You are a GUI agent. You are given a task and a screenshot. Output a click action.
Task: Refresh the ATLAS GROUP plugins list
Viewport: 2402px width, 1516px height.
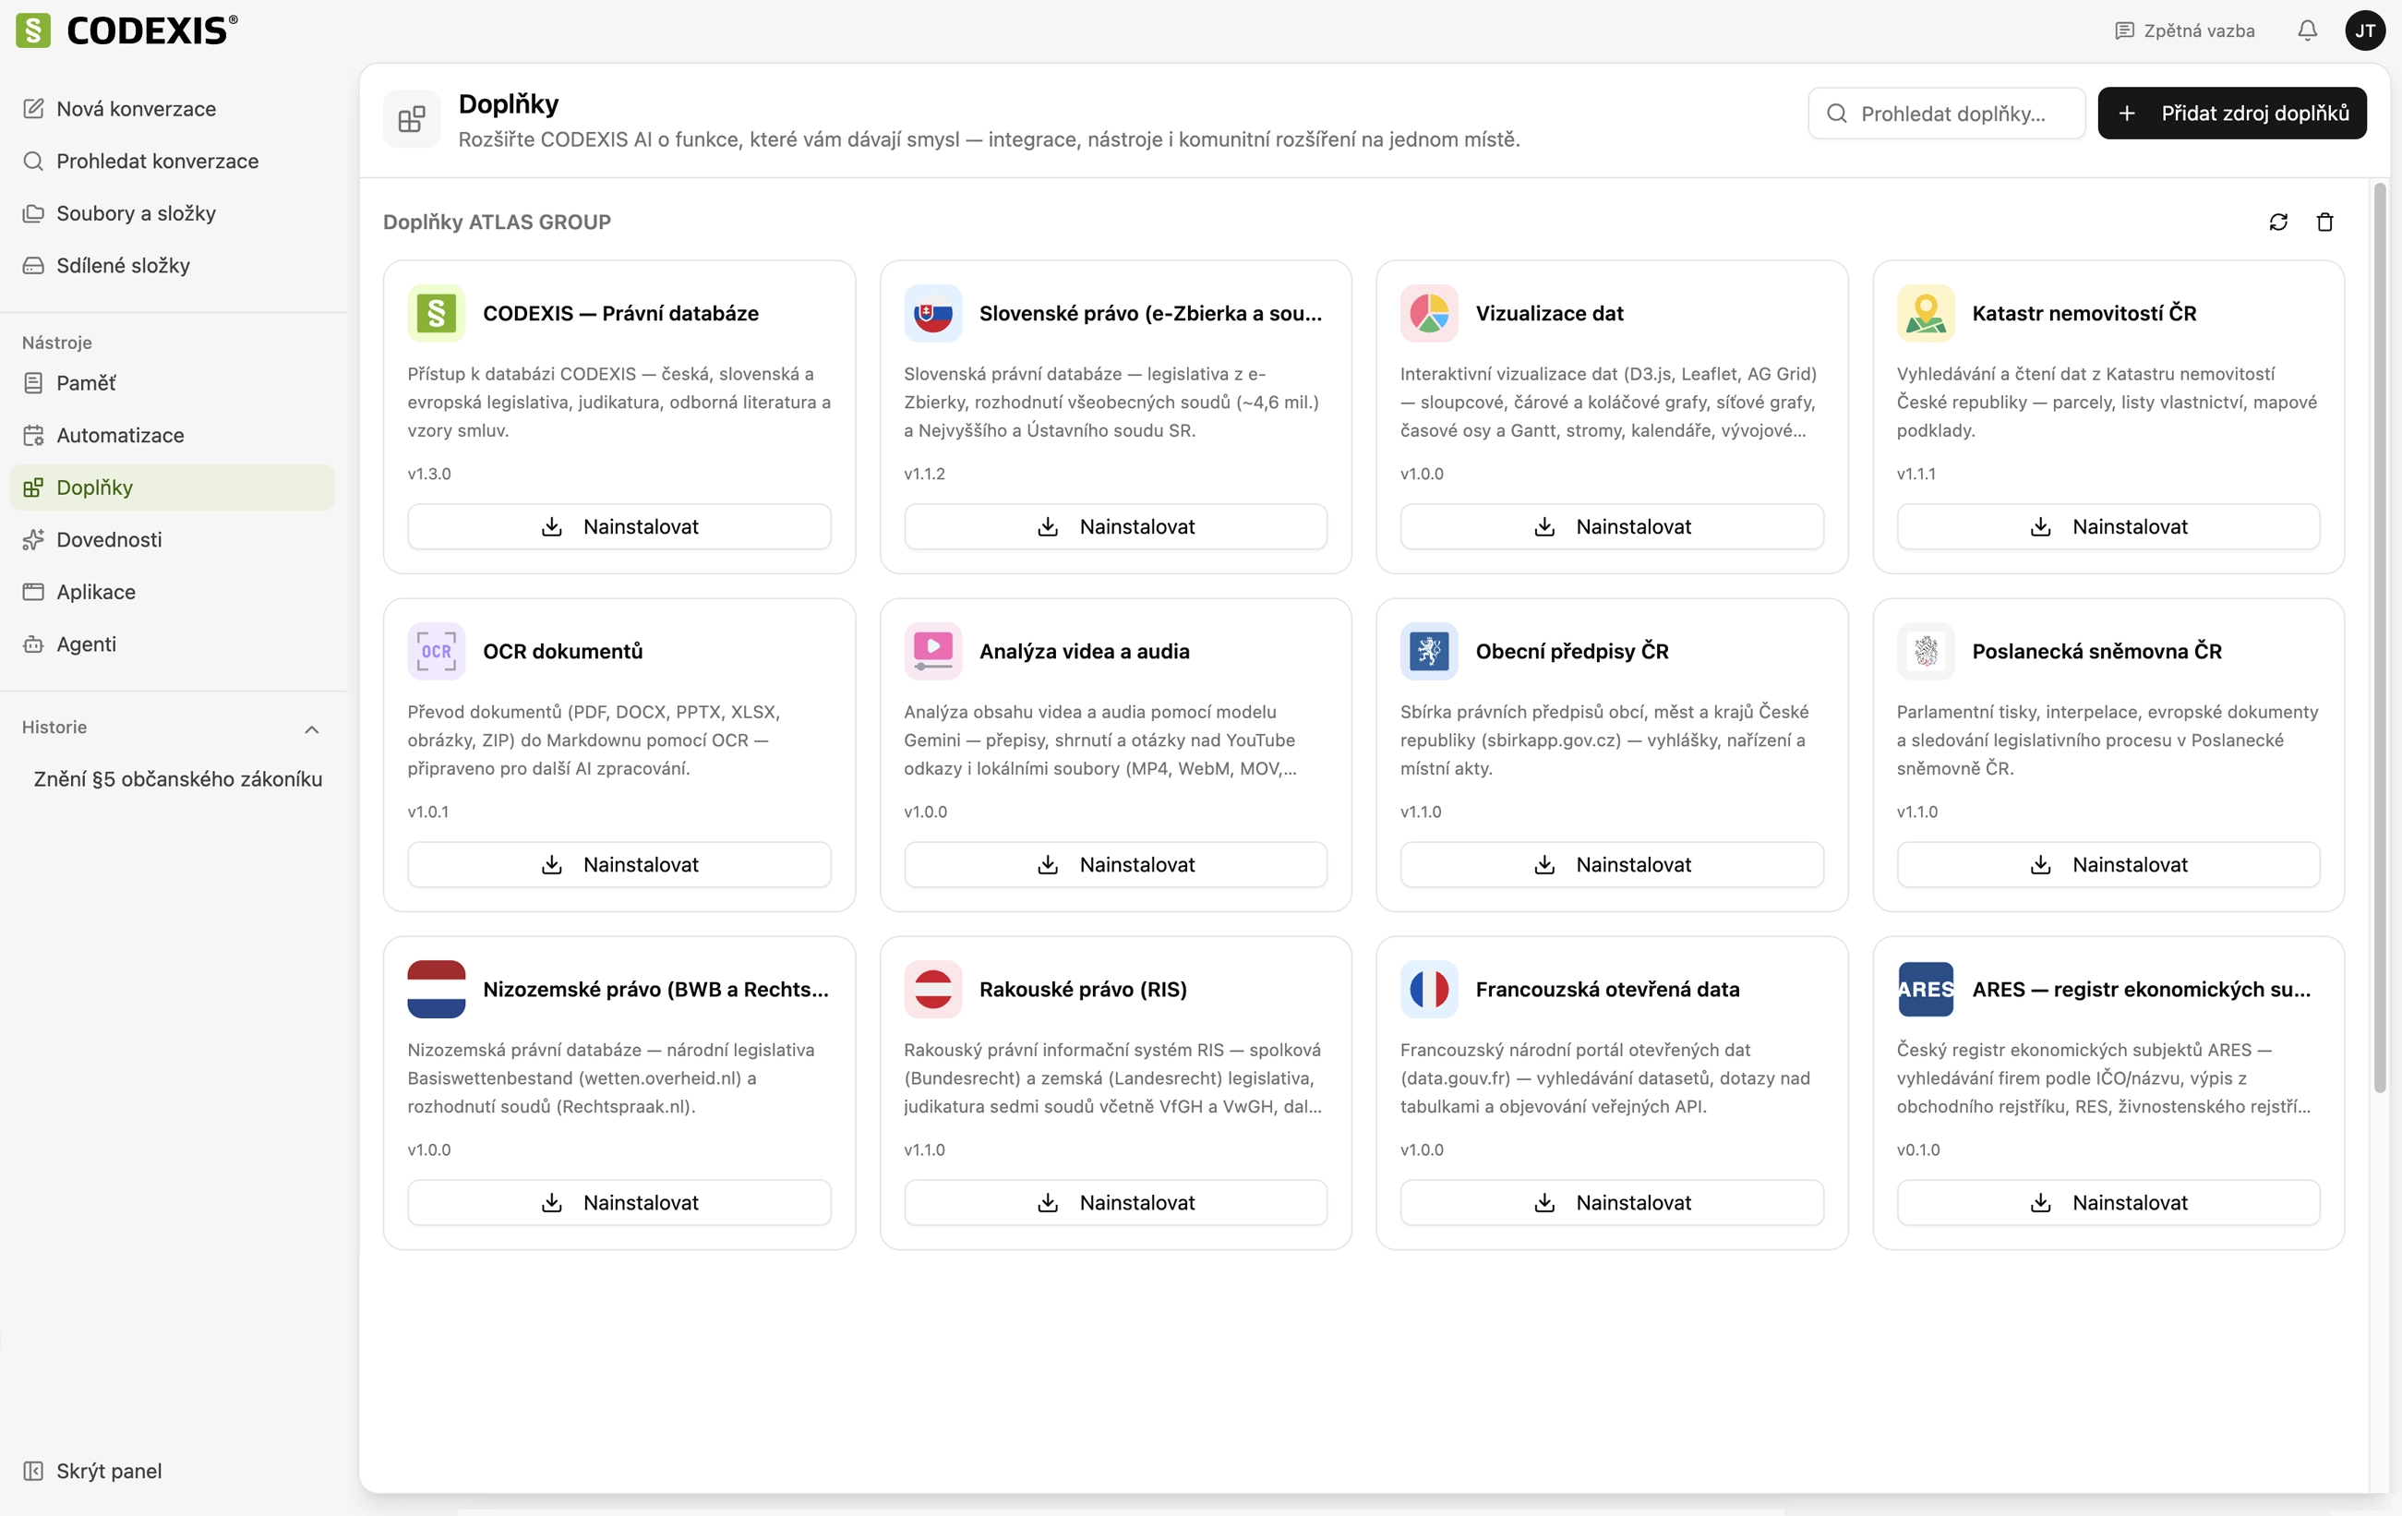(x=2278, y=223)
